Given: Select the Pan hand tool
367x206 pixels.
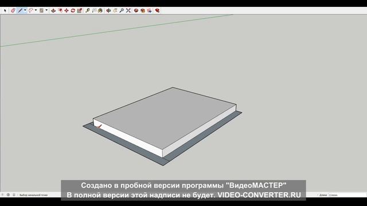Looking at the screenshot, I should pos(115,10).
